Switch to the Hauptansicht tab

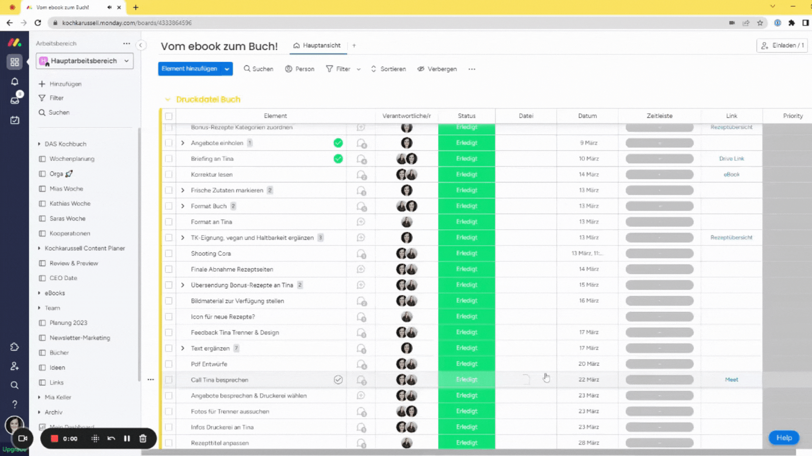pyautogui.click(x=318, y=46)
